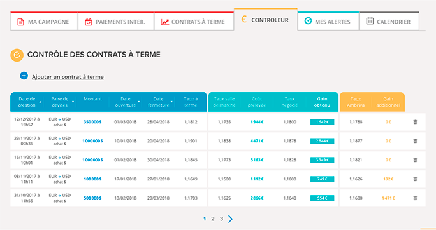Click the euro icon on CONTROLEUR tab
The height and width of the screenshot is (230, 436).
click(x=244, y=19)
